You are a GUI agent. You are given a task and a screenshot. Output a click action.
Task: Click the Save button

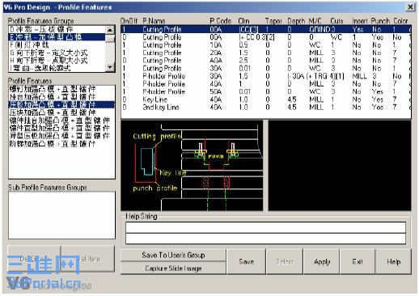[x=246, y=261]
